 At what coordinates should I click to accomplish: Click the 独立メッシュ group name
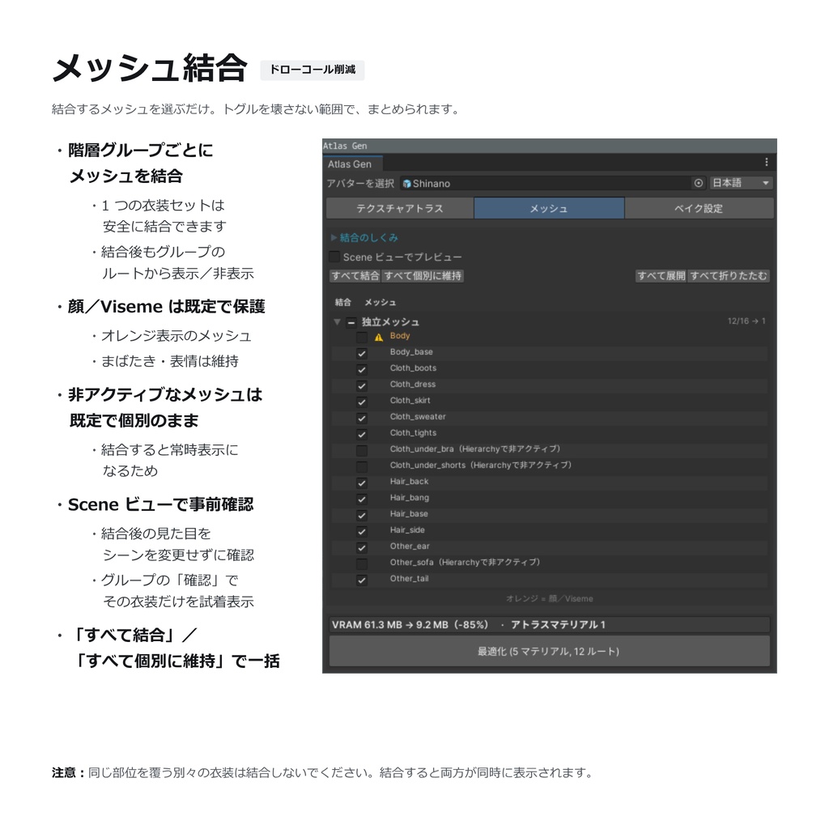click(390, 322)
